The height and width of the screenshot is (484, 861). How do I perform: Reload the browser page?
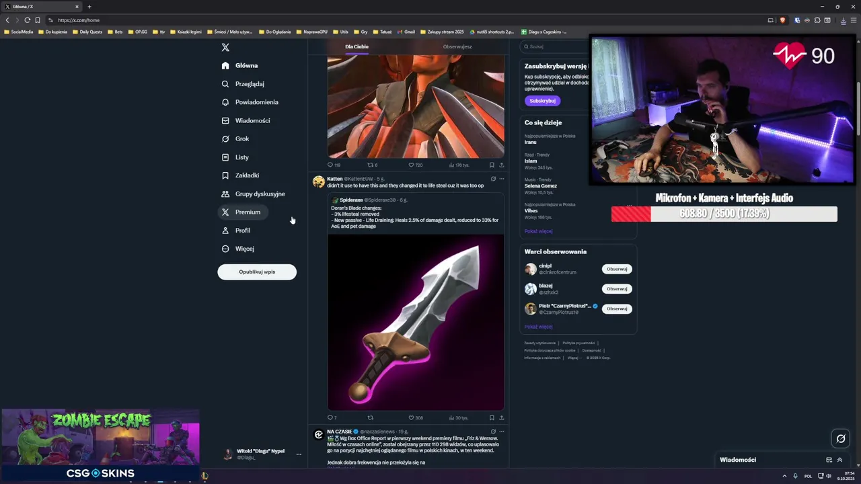(27, 20)
